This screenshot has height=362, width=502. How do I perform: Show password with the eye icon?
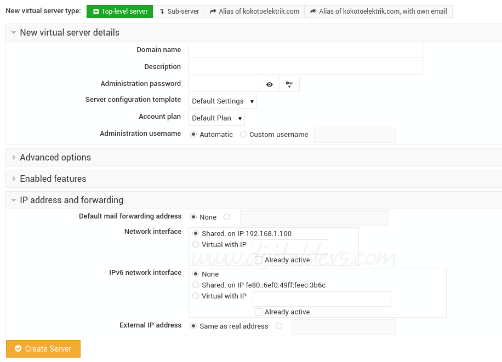269,84
